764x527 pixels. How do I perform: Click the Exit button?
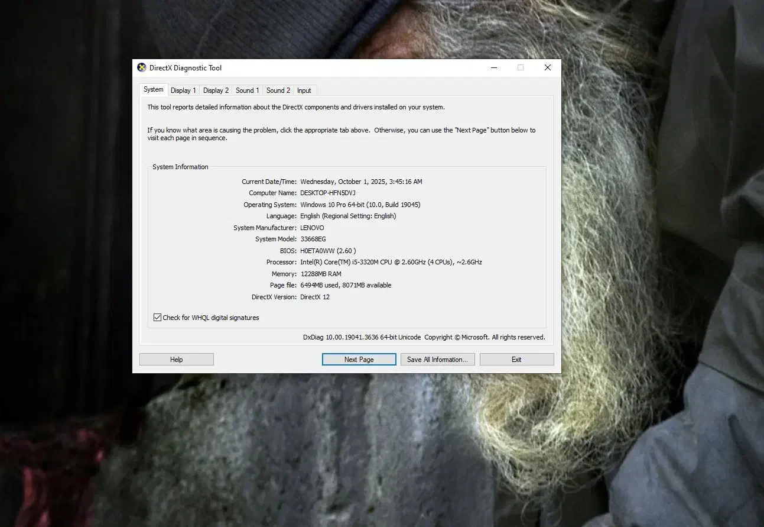tap(516, 360)
